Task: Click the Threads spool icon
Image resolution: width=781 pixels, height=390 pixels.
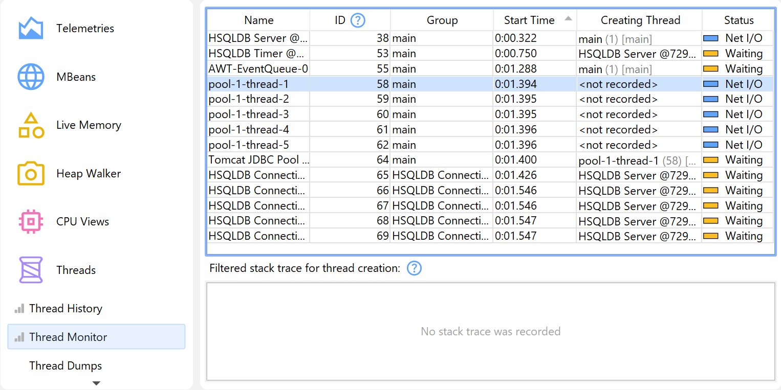Action: 31,270
